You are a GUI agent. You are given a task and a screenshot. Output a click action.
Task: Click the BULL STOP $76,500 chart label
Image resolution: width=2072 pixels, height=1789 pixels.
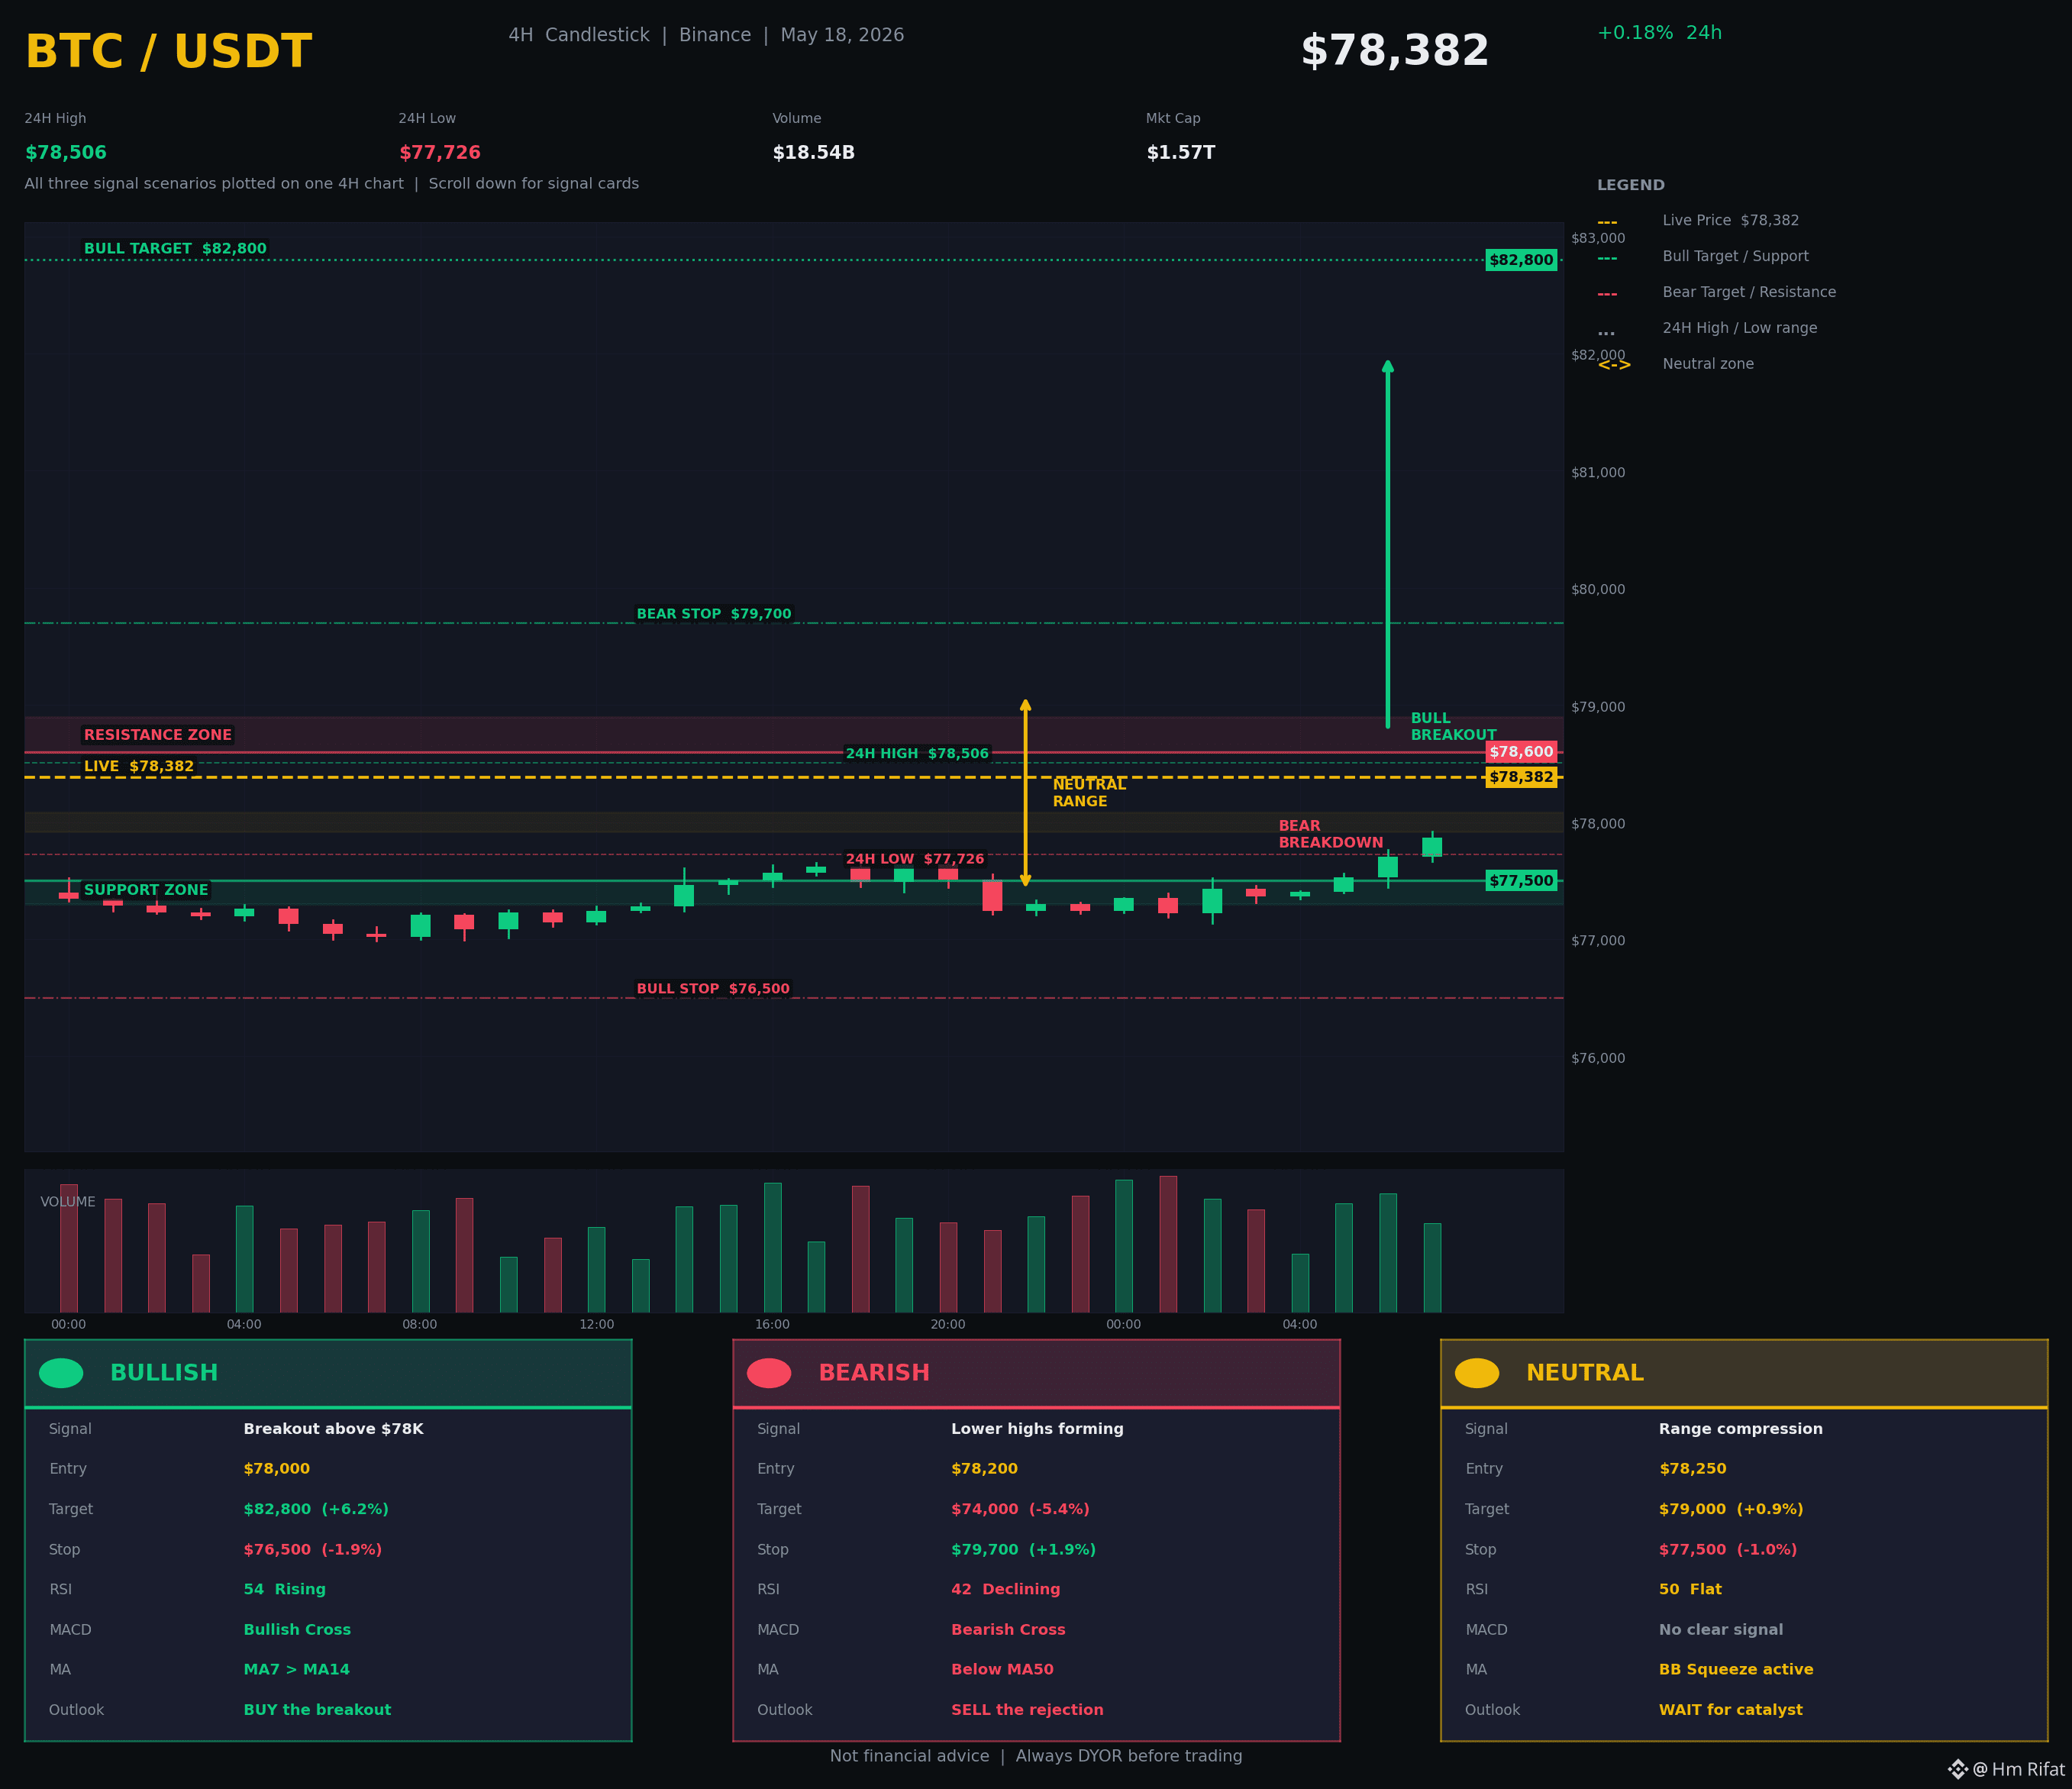713,989
